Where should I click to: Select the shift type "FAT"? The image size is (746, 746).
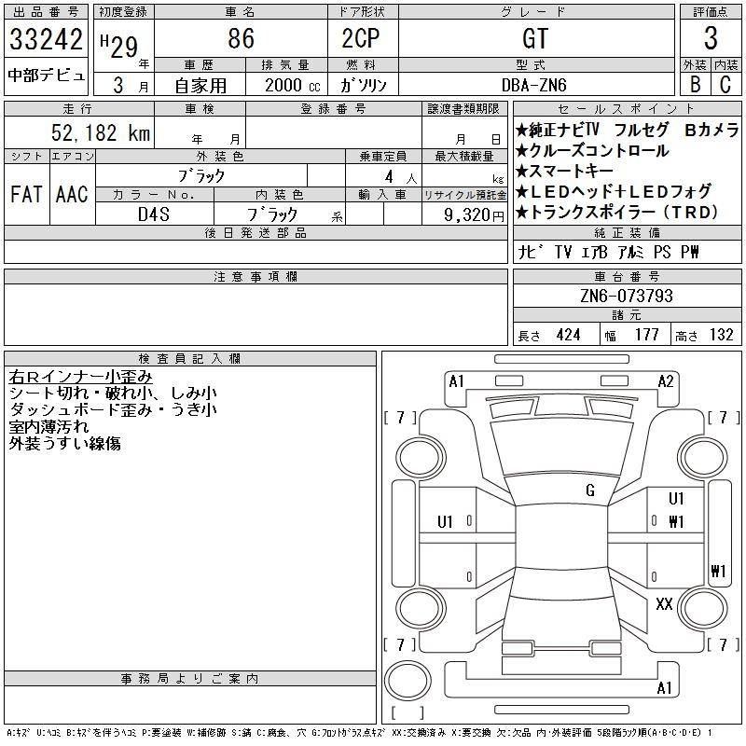point(26,194)
